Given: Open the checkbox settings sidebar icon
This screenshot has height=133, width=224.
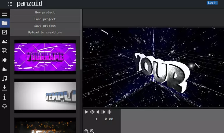Looking at the screenshot, I should click(x=5, y=32).
